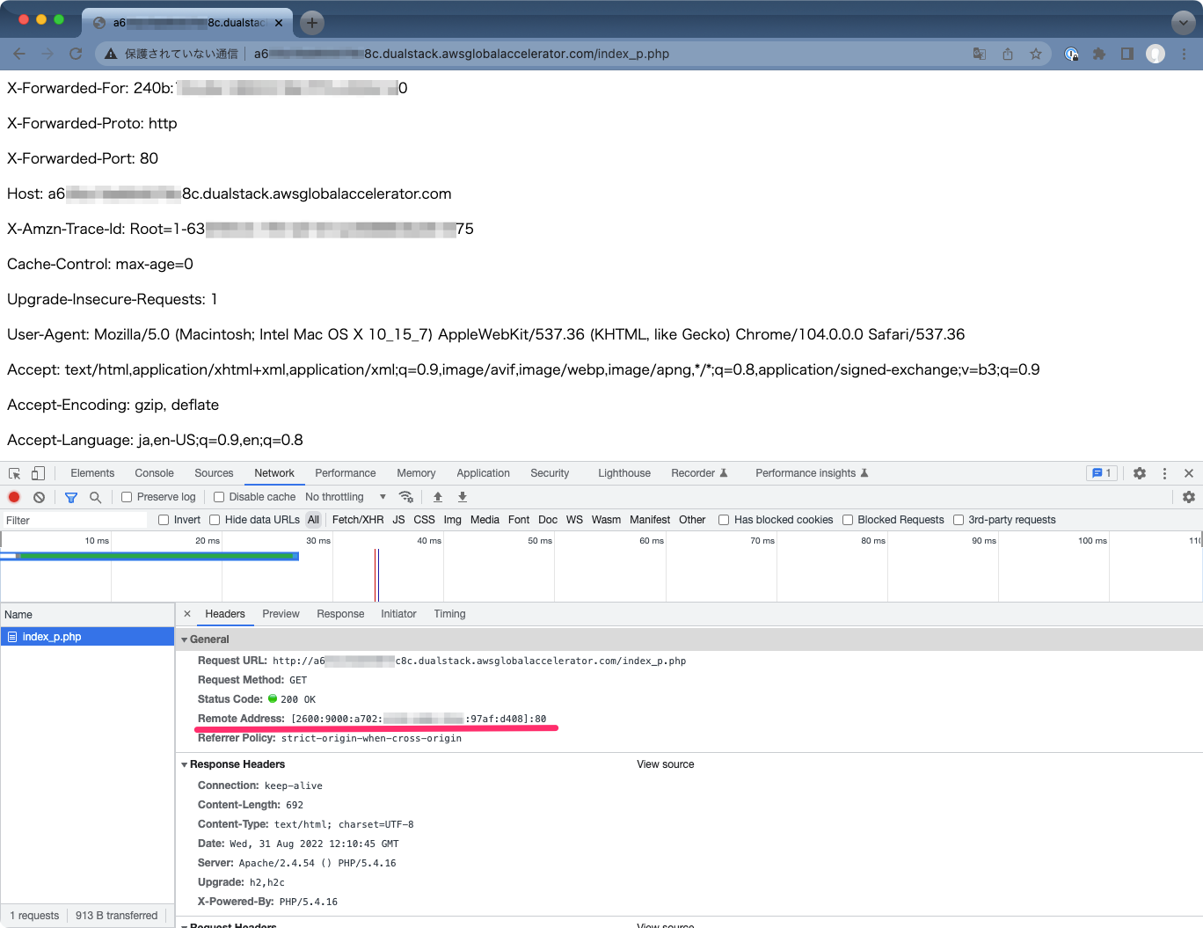
Task: Open the Preview tab for the request
Action: pos(281,614)
